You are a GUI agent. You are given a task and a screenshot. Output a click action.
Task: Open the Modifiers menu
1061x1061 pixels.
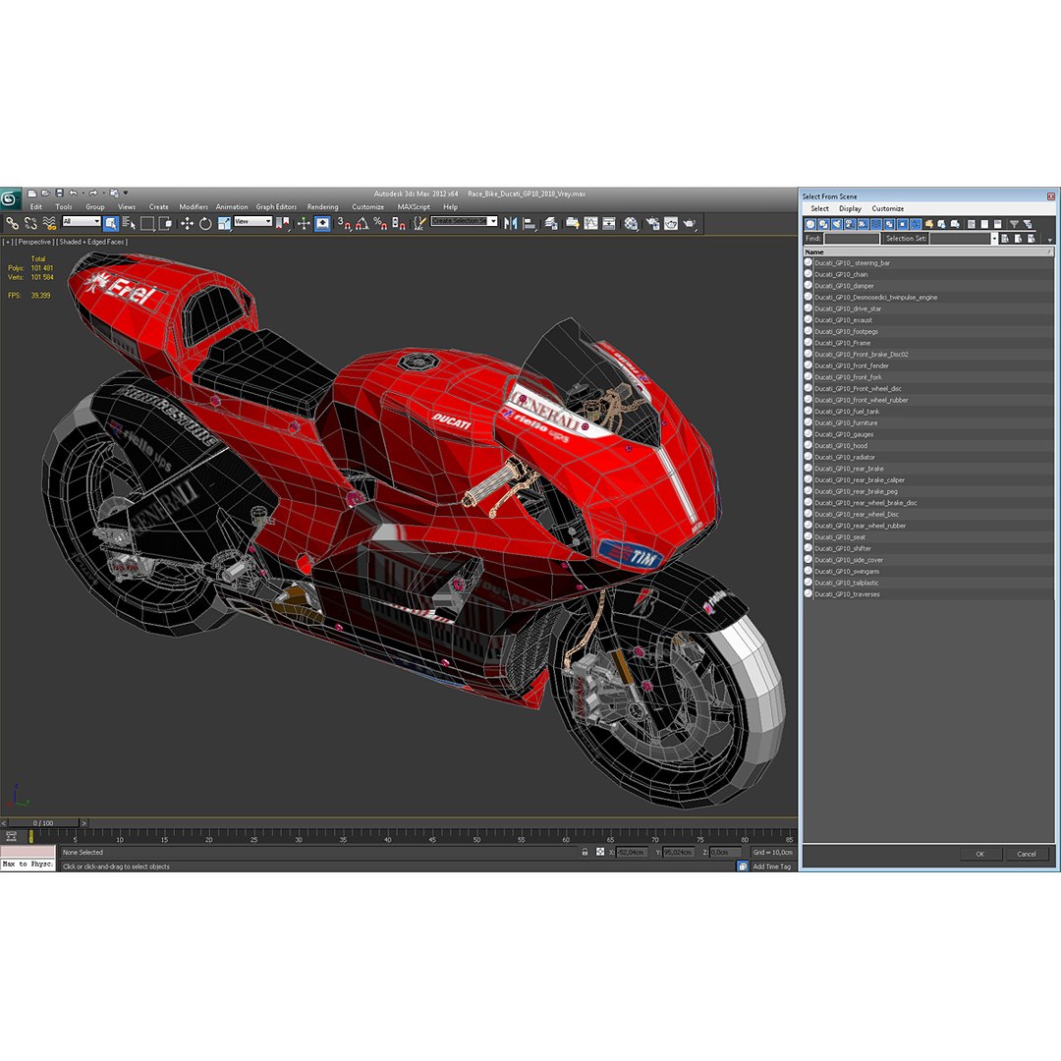[194, 207]
